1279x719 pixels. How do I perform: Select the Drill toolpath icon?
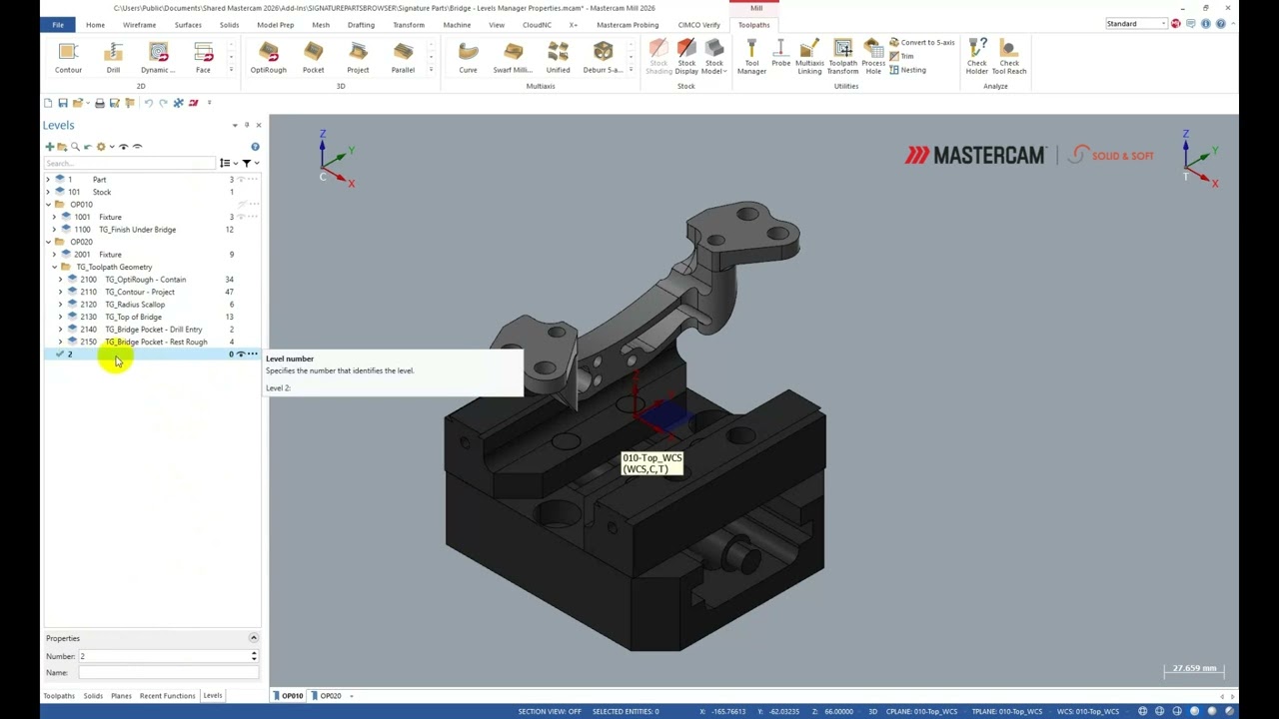pyautogui.click(x=113, y=58)
